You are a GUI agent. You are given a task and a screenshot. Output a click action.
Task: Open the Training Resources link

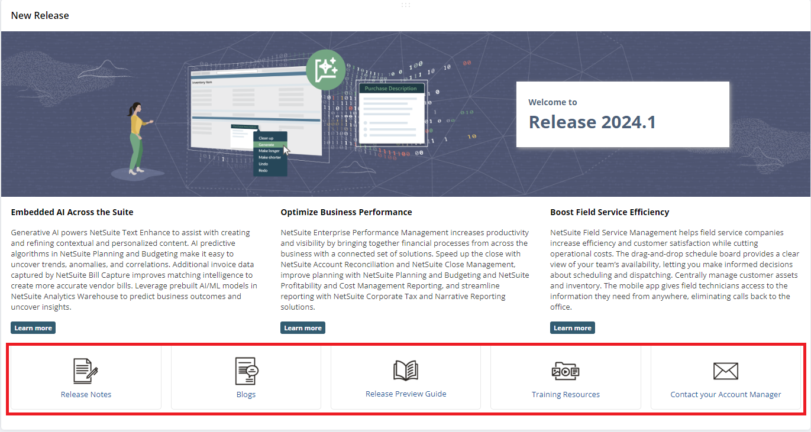click(x=566, y=394)
